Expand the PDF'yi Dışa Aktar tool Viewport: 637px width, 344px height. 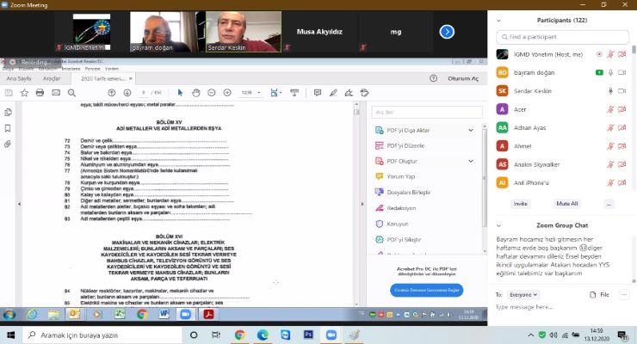click(470, 130)
